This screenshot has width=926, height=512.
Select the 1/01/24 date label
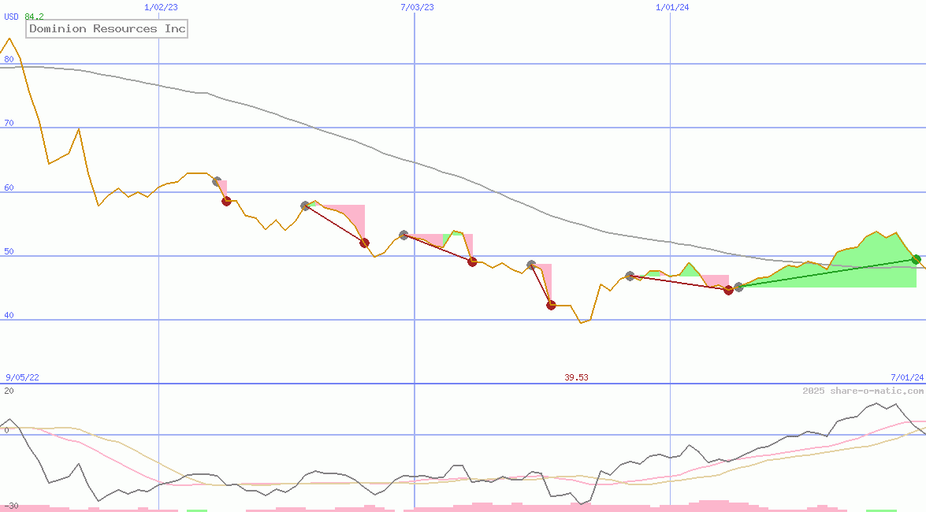point(673,7)
